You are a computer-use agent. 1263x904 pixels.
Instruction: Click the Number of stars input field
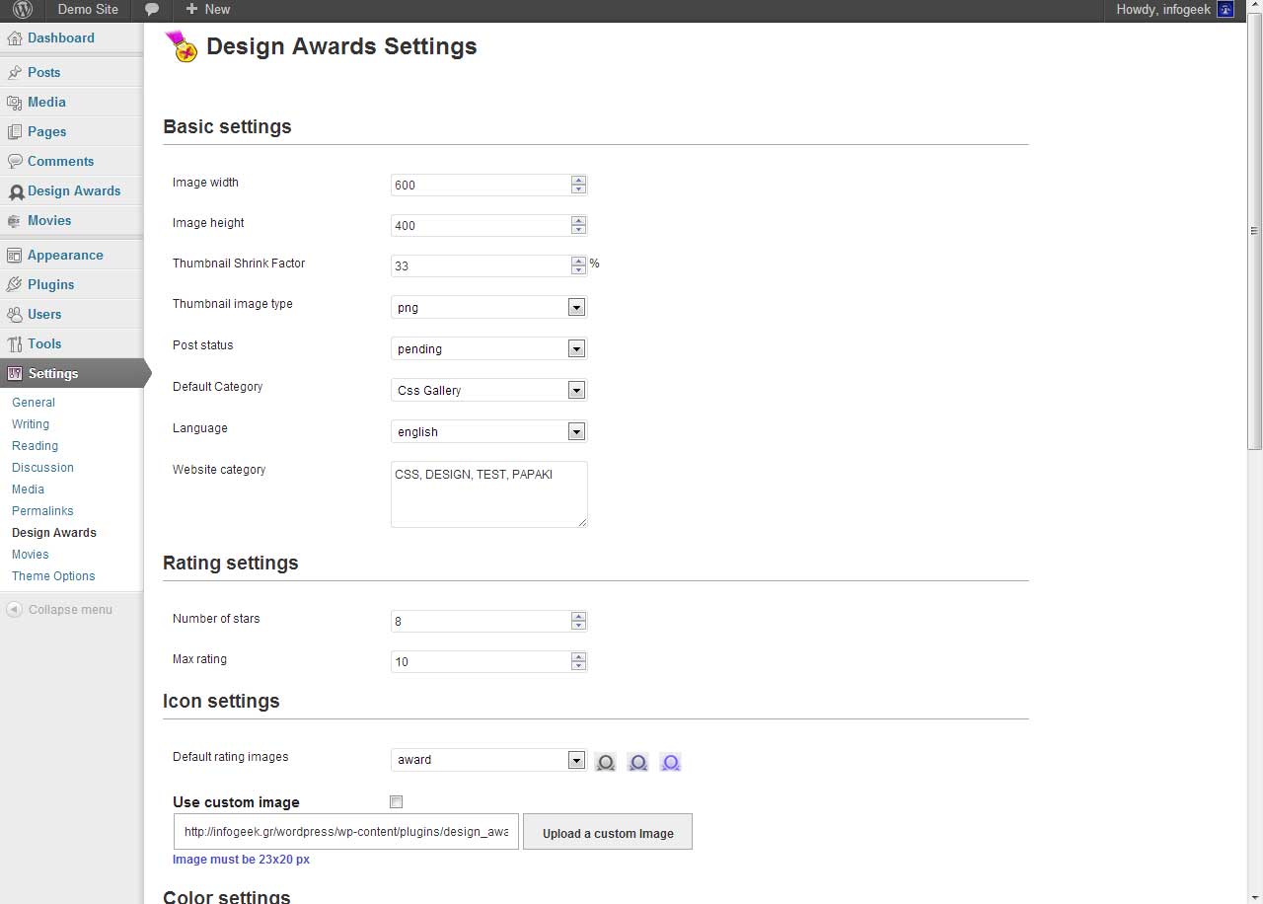tap(481, 622)
